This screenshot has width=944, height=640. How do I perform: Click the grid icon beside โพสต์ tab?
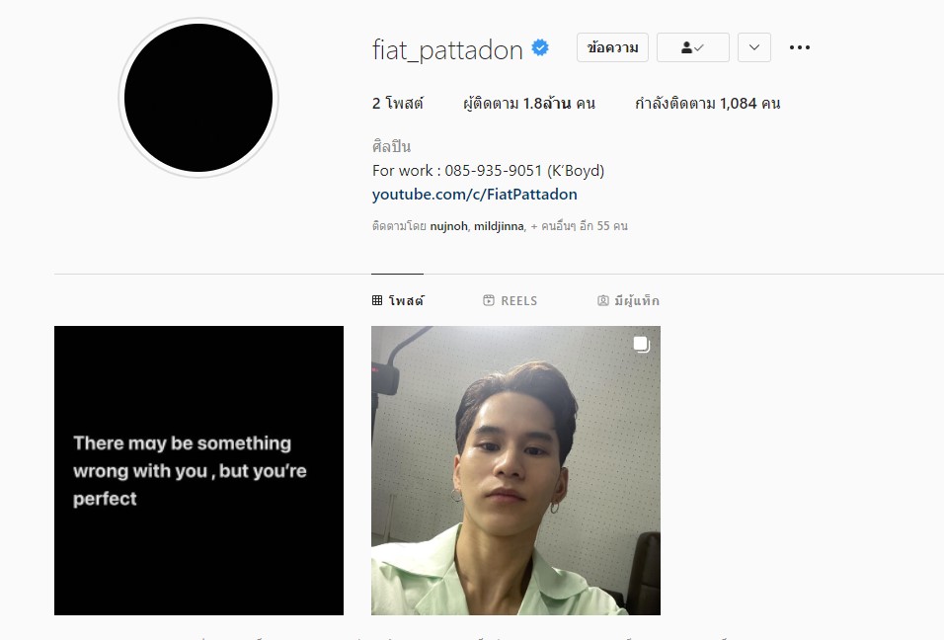pos(377,300)
